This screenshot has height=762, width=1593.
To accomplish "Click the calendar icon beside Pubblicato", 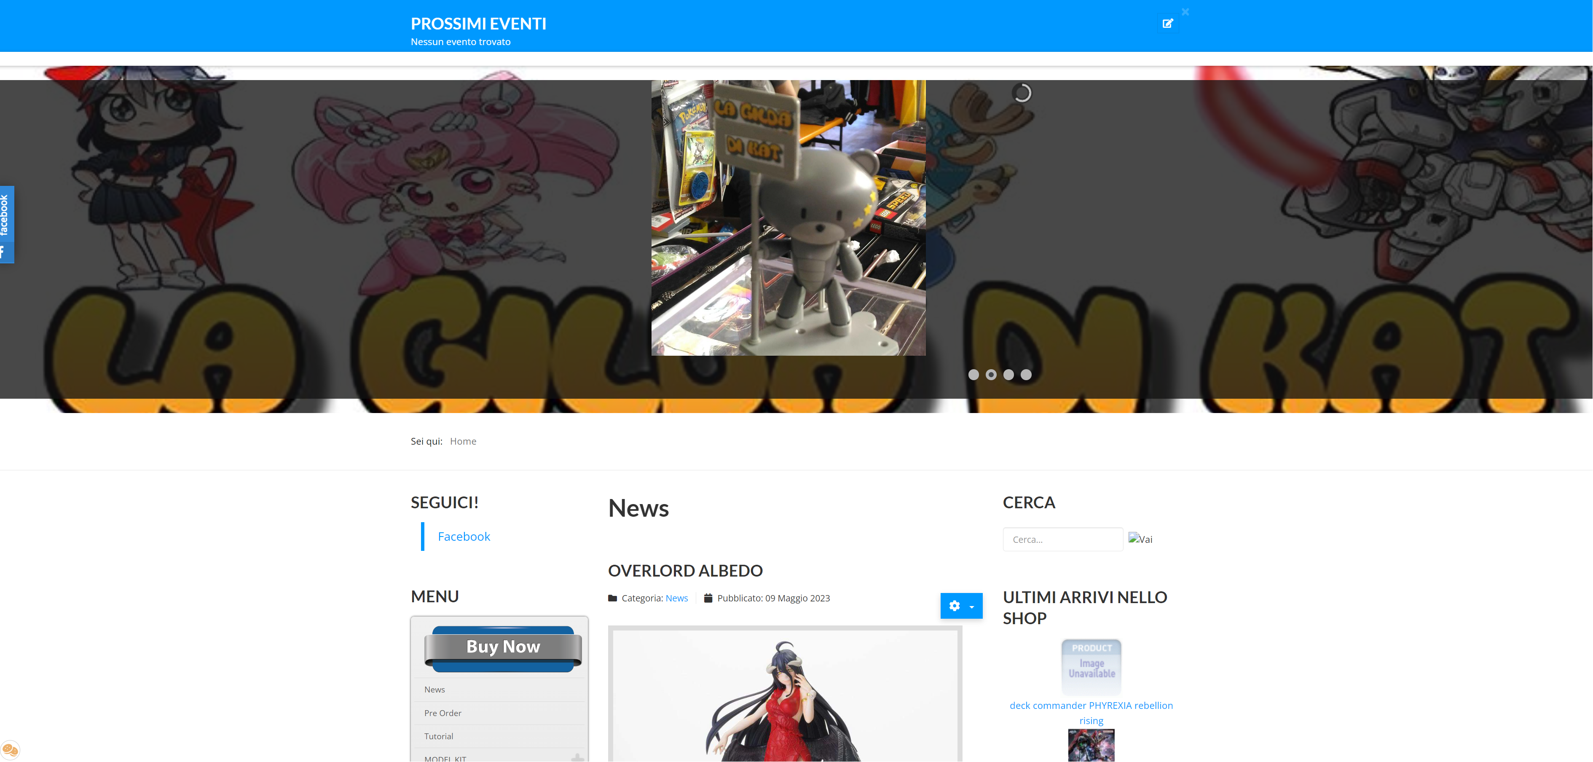I will tap(708, 598).
